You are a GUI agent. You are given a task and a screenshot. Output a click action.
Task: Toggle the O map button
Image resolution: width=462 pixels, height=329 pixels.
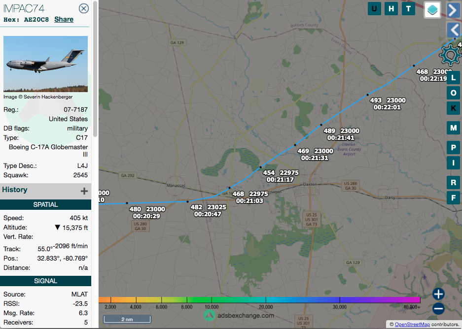[454, 93]
